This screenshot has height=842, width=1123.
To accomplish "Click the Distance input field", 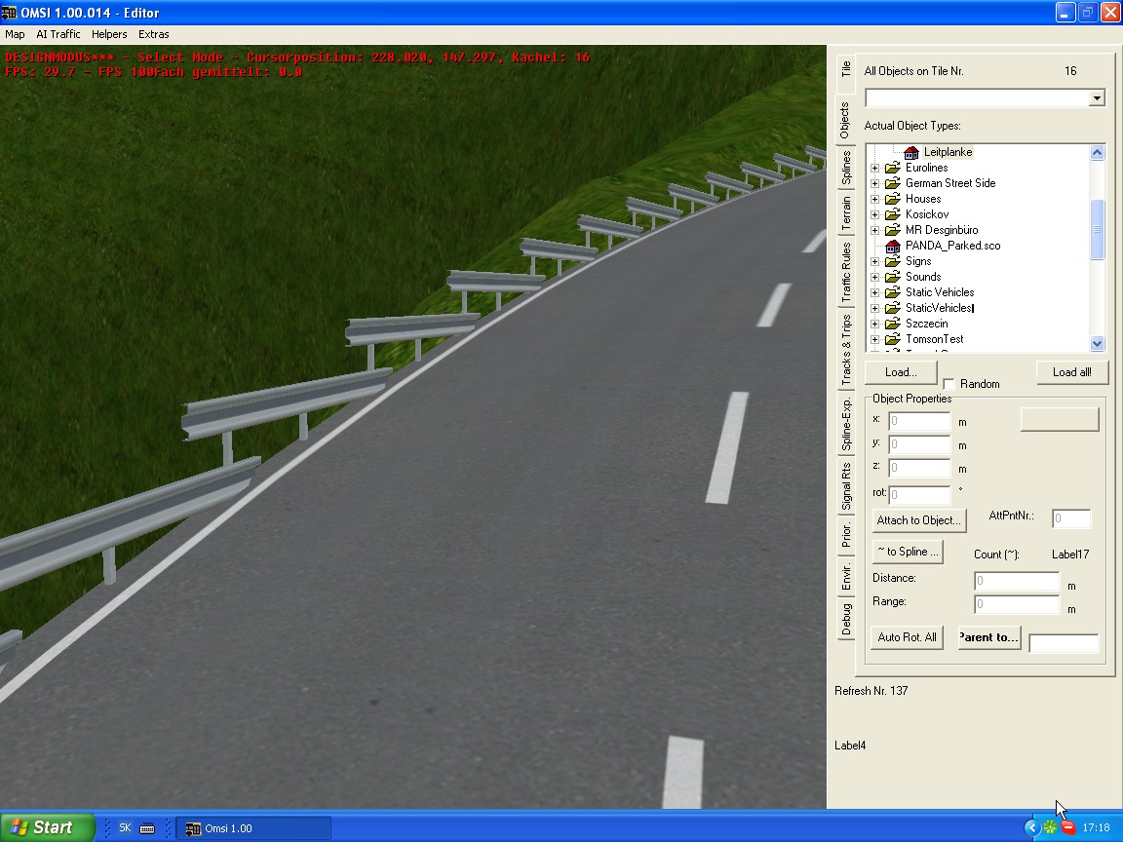I will pyautogui.click(x=1016, y=581).
